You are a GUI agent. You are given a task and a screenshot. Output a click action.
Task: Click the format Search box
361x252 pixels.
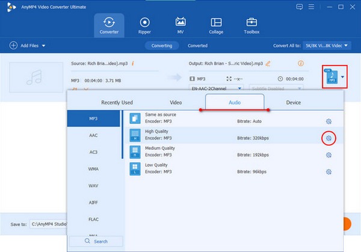(96, 241)
